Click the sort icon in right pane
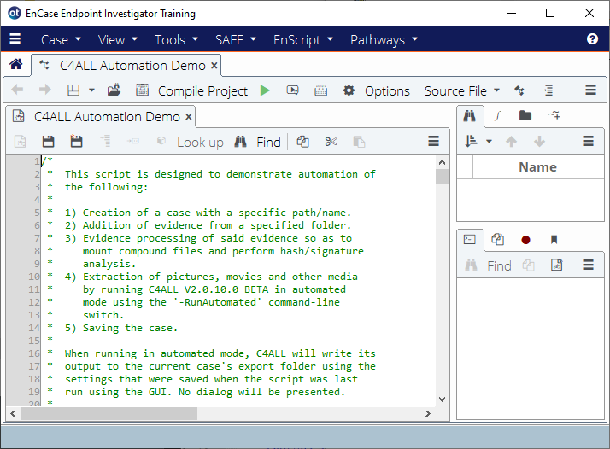 tap(472, 141)
